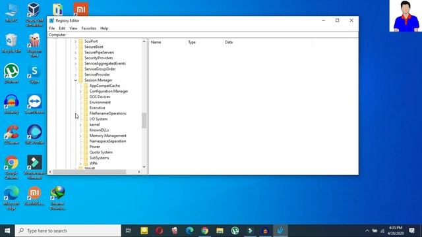Open the View menu

73,28
